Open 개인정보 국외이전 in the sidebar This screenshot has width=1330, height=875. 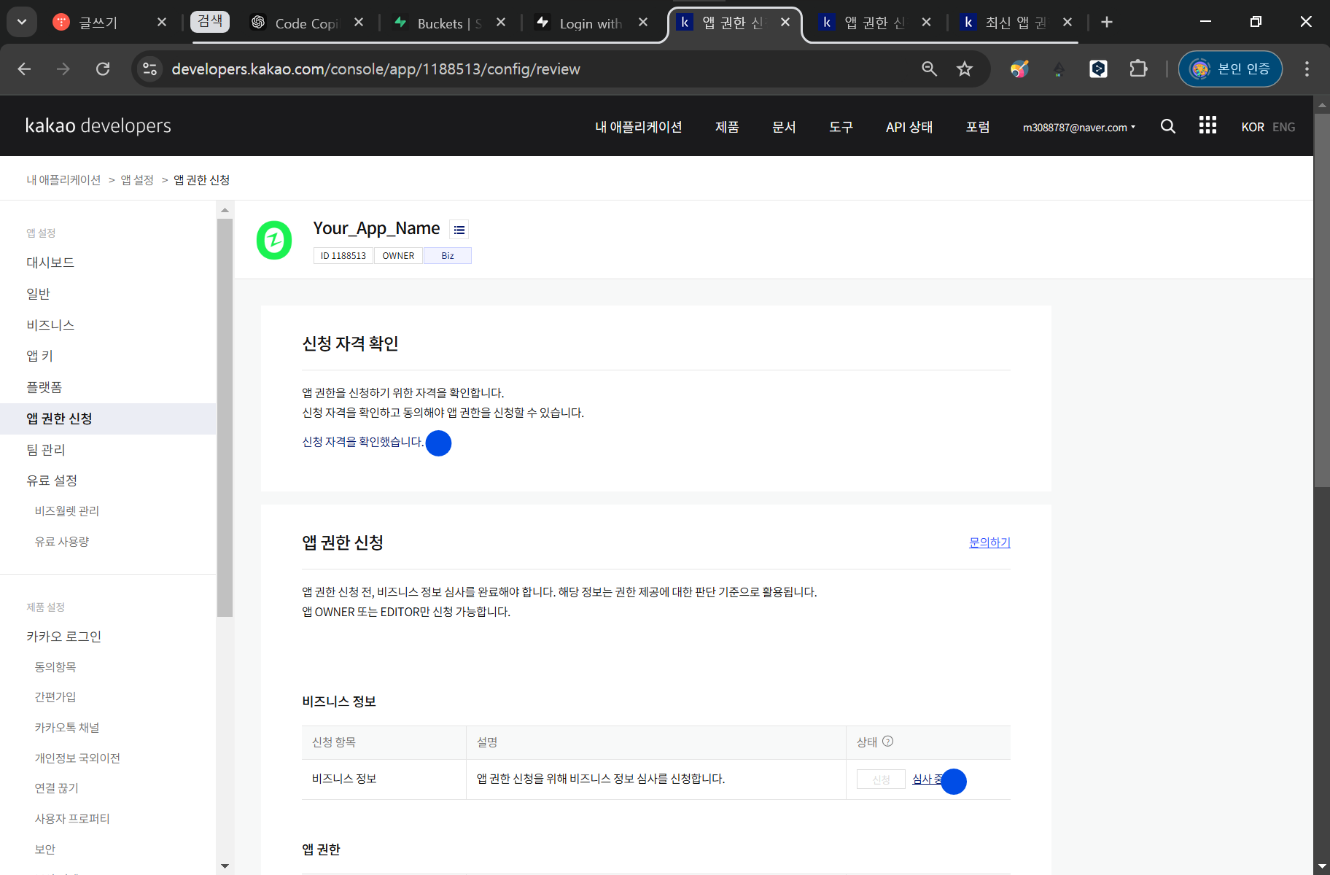(77, 758)
